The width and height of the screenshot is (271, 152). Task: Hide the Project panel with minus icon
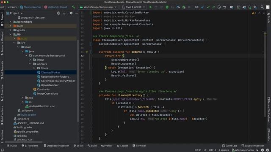(76, 13)
